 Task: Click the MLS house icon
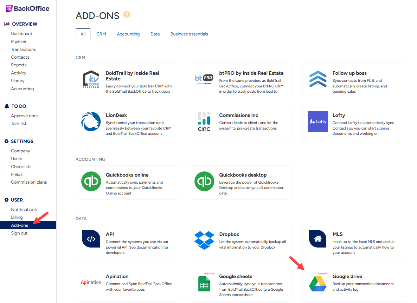(318, 239)
